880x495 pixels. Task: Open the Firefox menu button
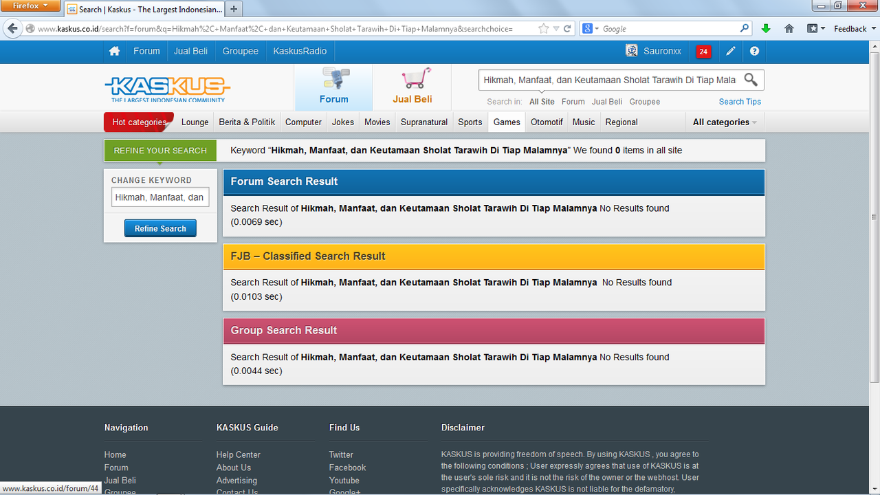(30, 5)
